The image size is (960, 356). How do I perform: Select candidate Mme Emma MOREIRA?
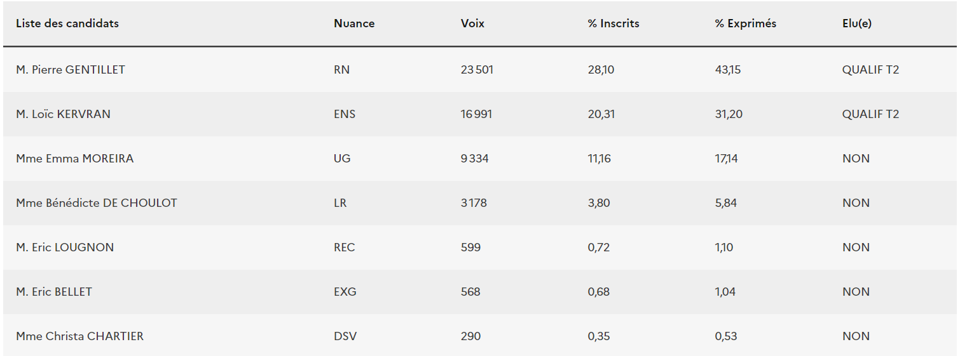point(75,159)
